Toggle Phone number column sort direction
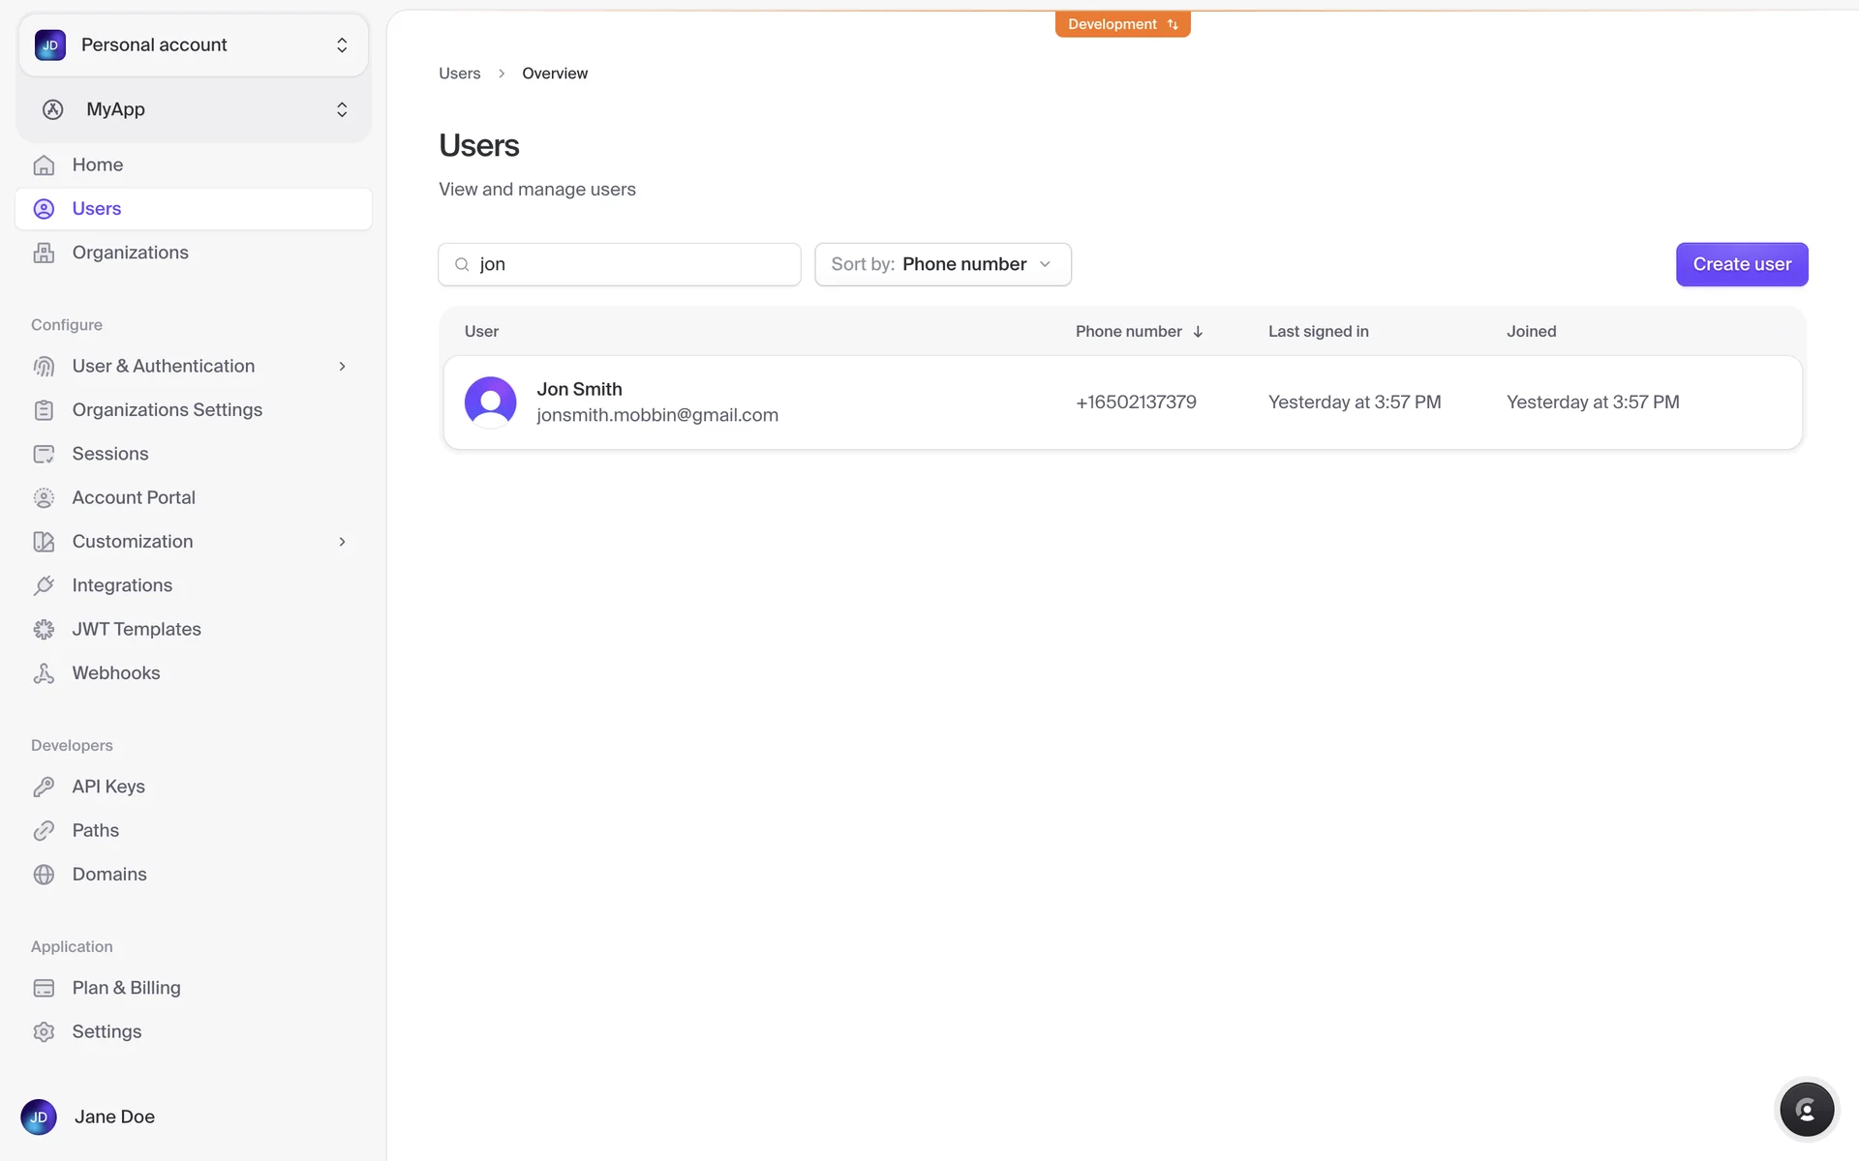The image size is (1859, 1161). [x=1198, y=332]
